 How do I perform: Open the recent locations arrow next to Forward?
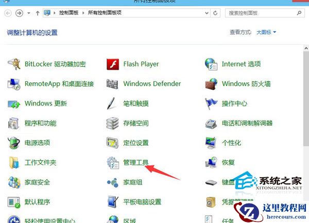(29, 13)
